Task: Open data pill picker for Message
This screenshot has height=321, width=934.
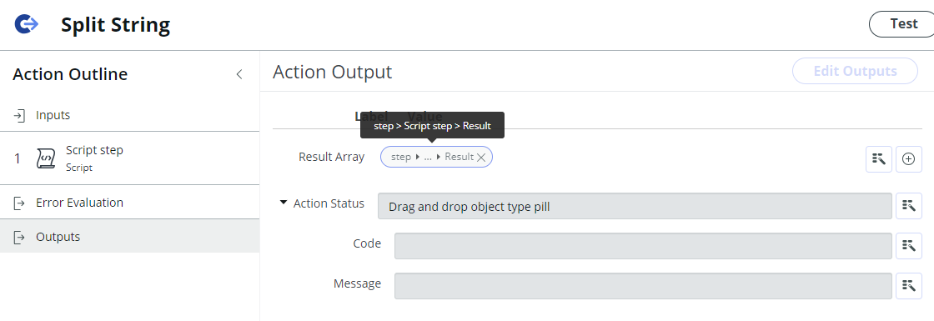Action: tap(909, 286)
